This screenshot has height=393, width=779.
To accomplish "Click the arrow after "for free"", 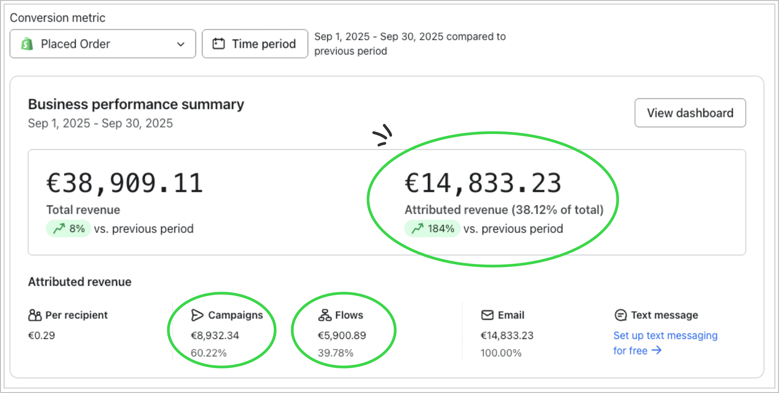I will coord(657,350).
